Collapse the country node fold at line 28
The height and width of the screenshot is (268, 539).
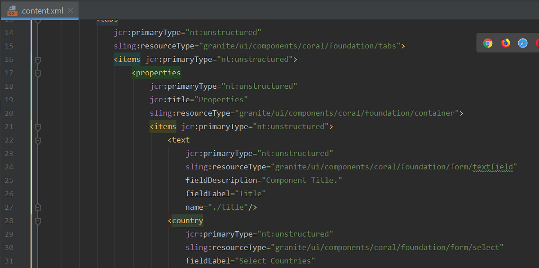(38, 221)
